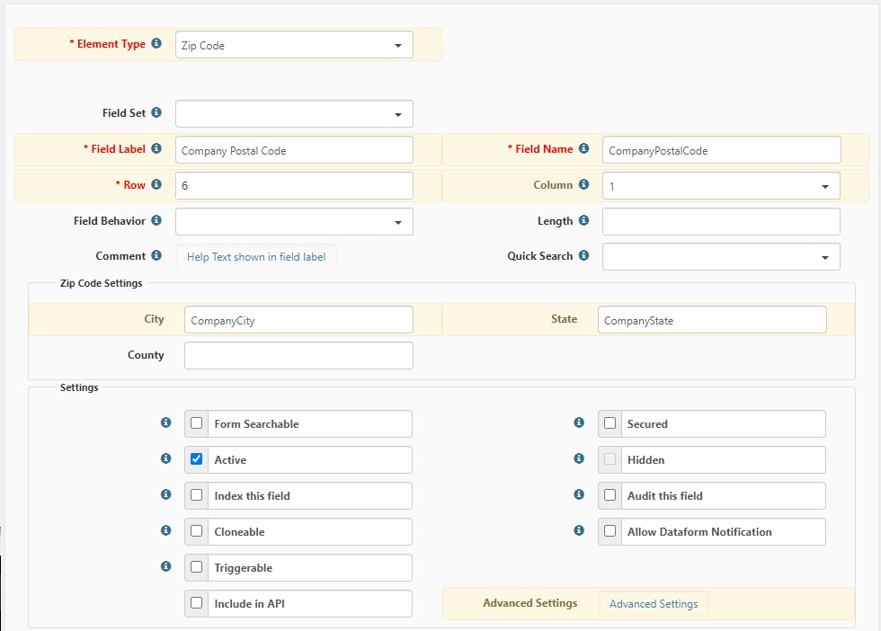Click Help Text shown in field label

(256, 257)
